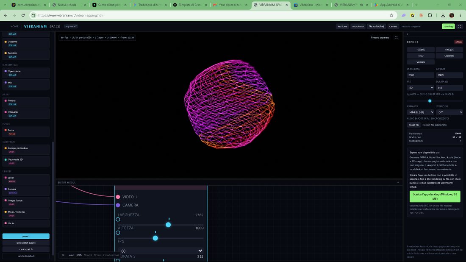Collapse the Editor Moduli panel with the up chevron
Image resolution: width=466 pixels, height=262 pixels.
[x=398, y=183]
